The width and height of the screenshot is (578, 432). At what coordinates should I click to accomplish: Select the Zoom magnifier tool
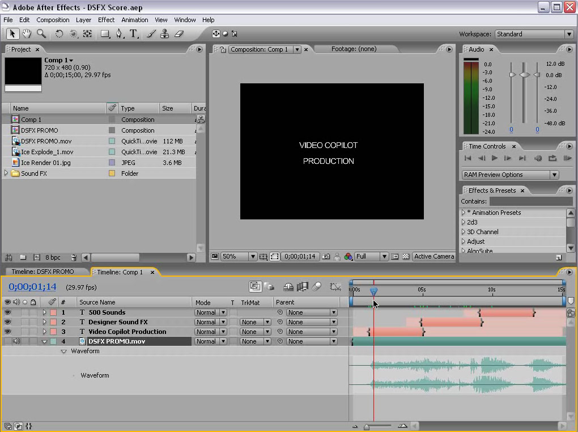click(41, 34)
